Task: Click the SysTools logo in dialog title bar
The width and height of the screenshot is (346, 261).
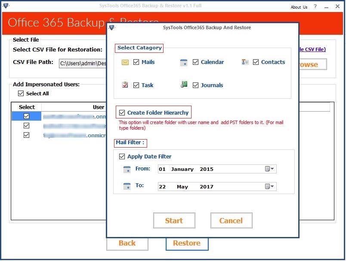Action: 112,27
